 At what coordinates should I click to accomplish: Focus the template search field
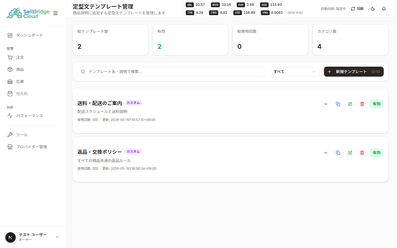click(x=171, y=72)
